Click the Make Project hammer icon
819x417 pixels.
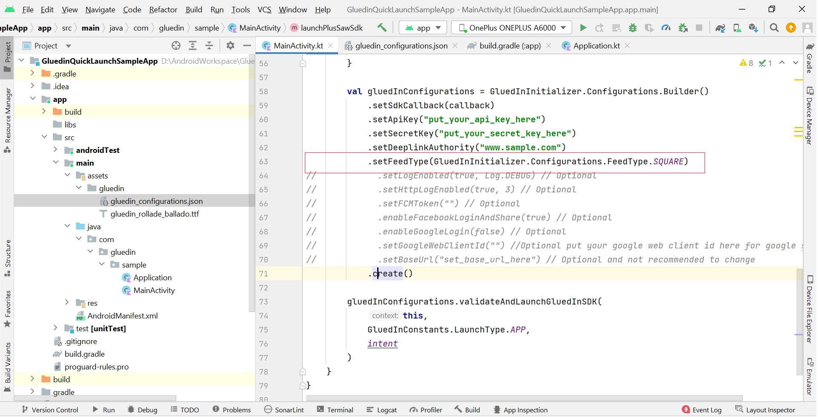click(x=382, y=28)
